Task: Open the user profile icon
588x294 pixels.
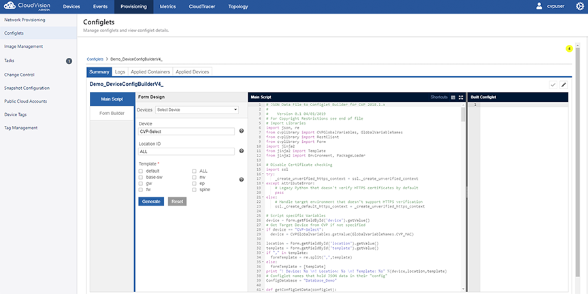Action: coord(539,6)
